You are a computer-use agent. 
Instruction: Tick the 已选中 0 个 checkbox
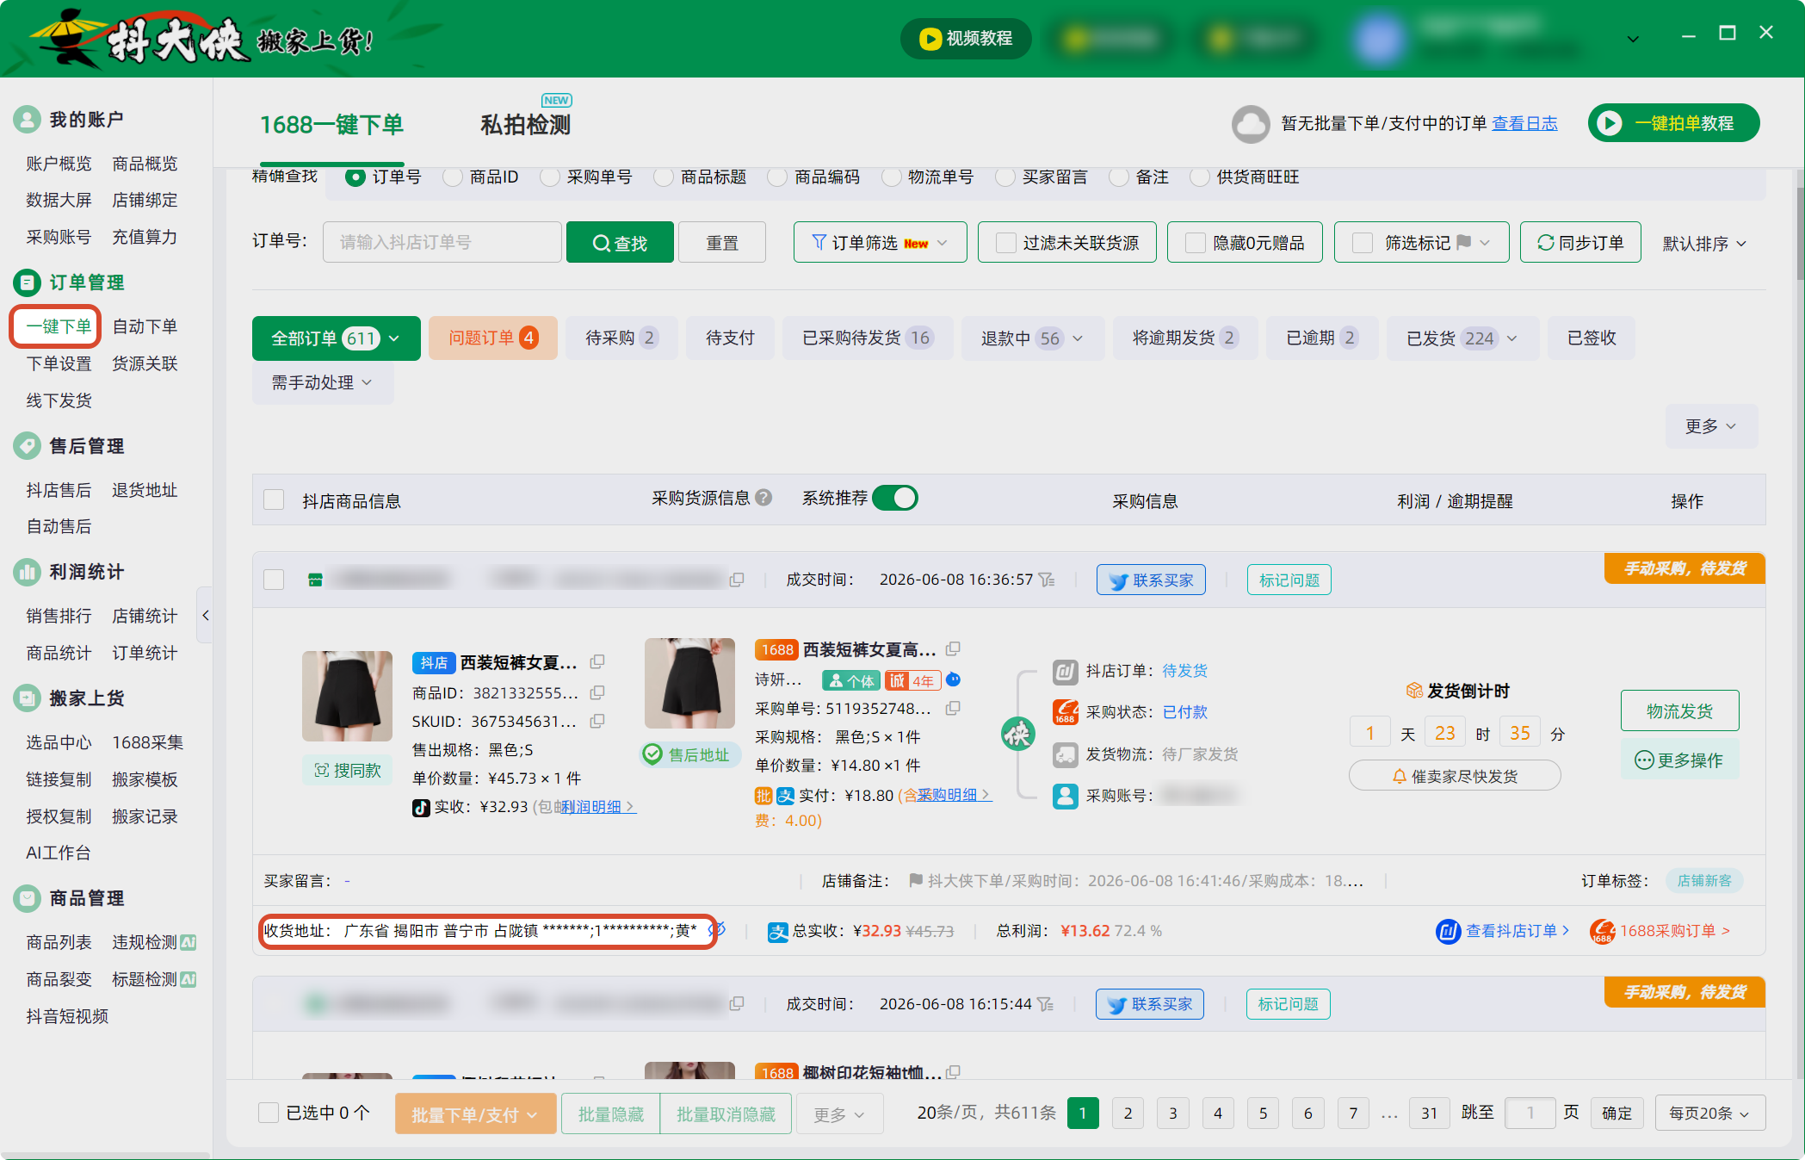[269, 1113]
